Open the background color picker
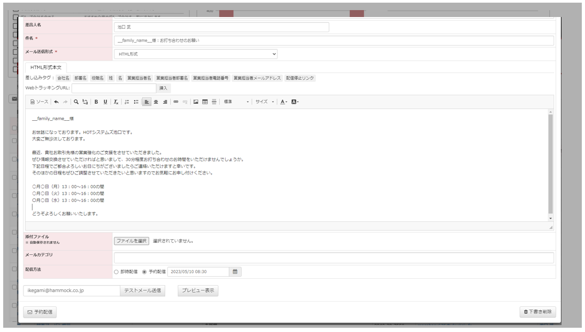 295,102
